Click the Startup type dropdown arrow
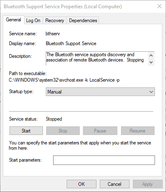 pos(151,92)
